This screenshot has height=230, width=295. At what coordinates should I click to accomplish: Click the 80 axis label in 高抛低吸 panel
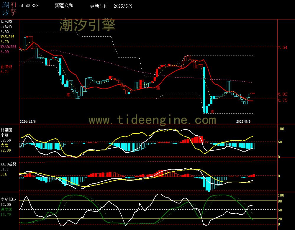(280, 201)
